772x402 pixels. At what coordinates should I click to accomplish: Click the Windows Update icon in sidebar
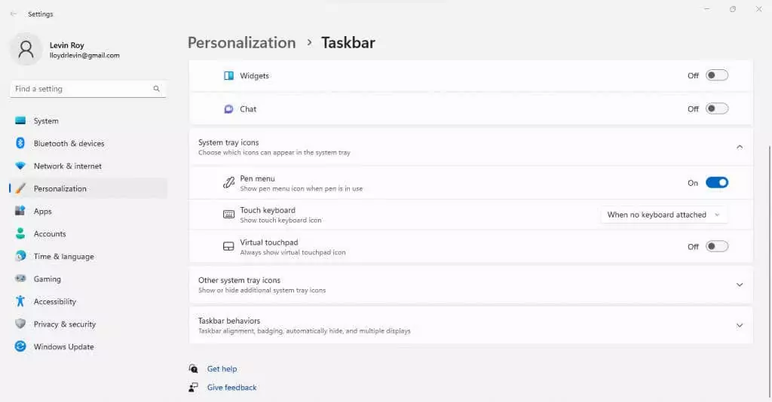(x=20, y=346)
